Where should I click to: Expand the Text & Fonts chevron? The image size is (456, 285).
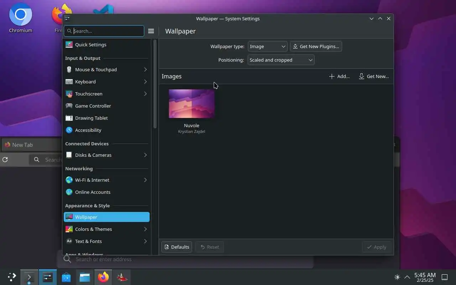click(x=145, y=241)
